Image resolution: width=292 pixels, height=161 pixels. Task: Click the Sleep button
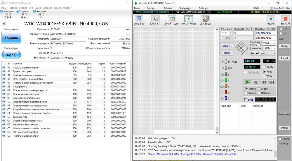point(284,46)
